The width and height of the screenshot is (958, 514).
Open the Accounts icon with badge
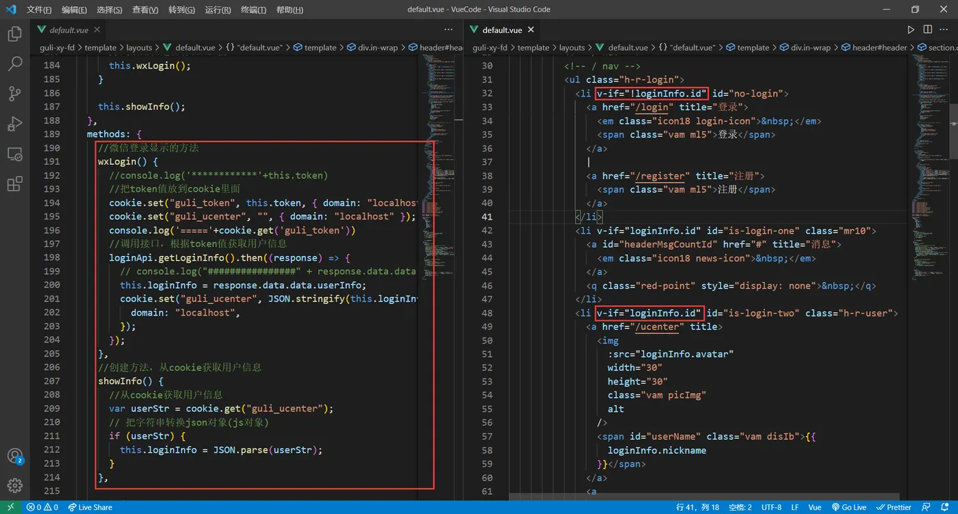(x=14, y=457)
